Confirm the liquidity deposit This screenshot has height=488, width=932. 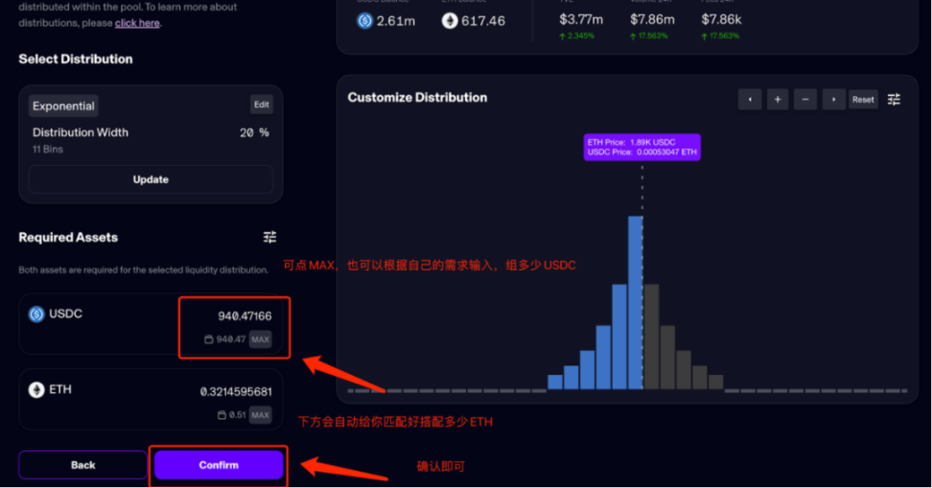coord(219,465)
